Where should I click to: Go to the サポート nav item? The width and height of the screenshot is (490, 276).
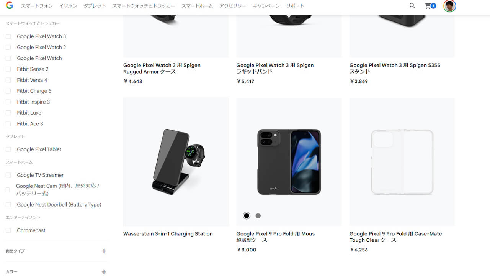295,6
